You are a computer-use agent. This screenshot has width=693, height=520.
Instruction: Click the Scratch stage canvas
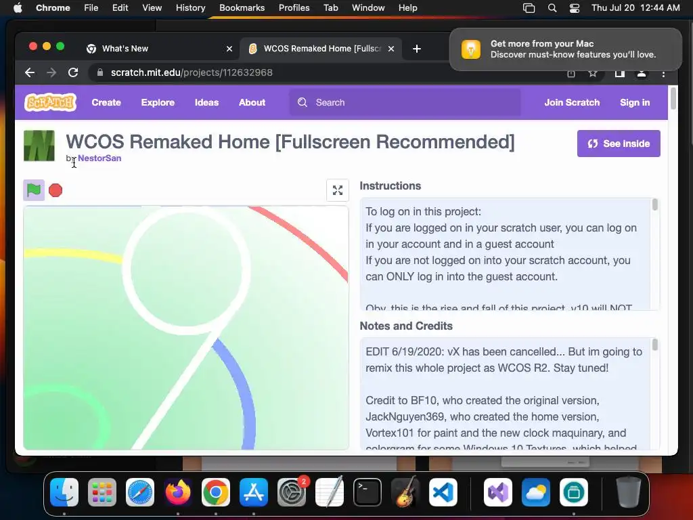pos(186,328)
